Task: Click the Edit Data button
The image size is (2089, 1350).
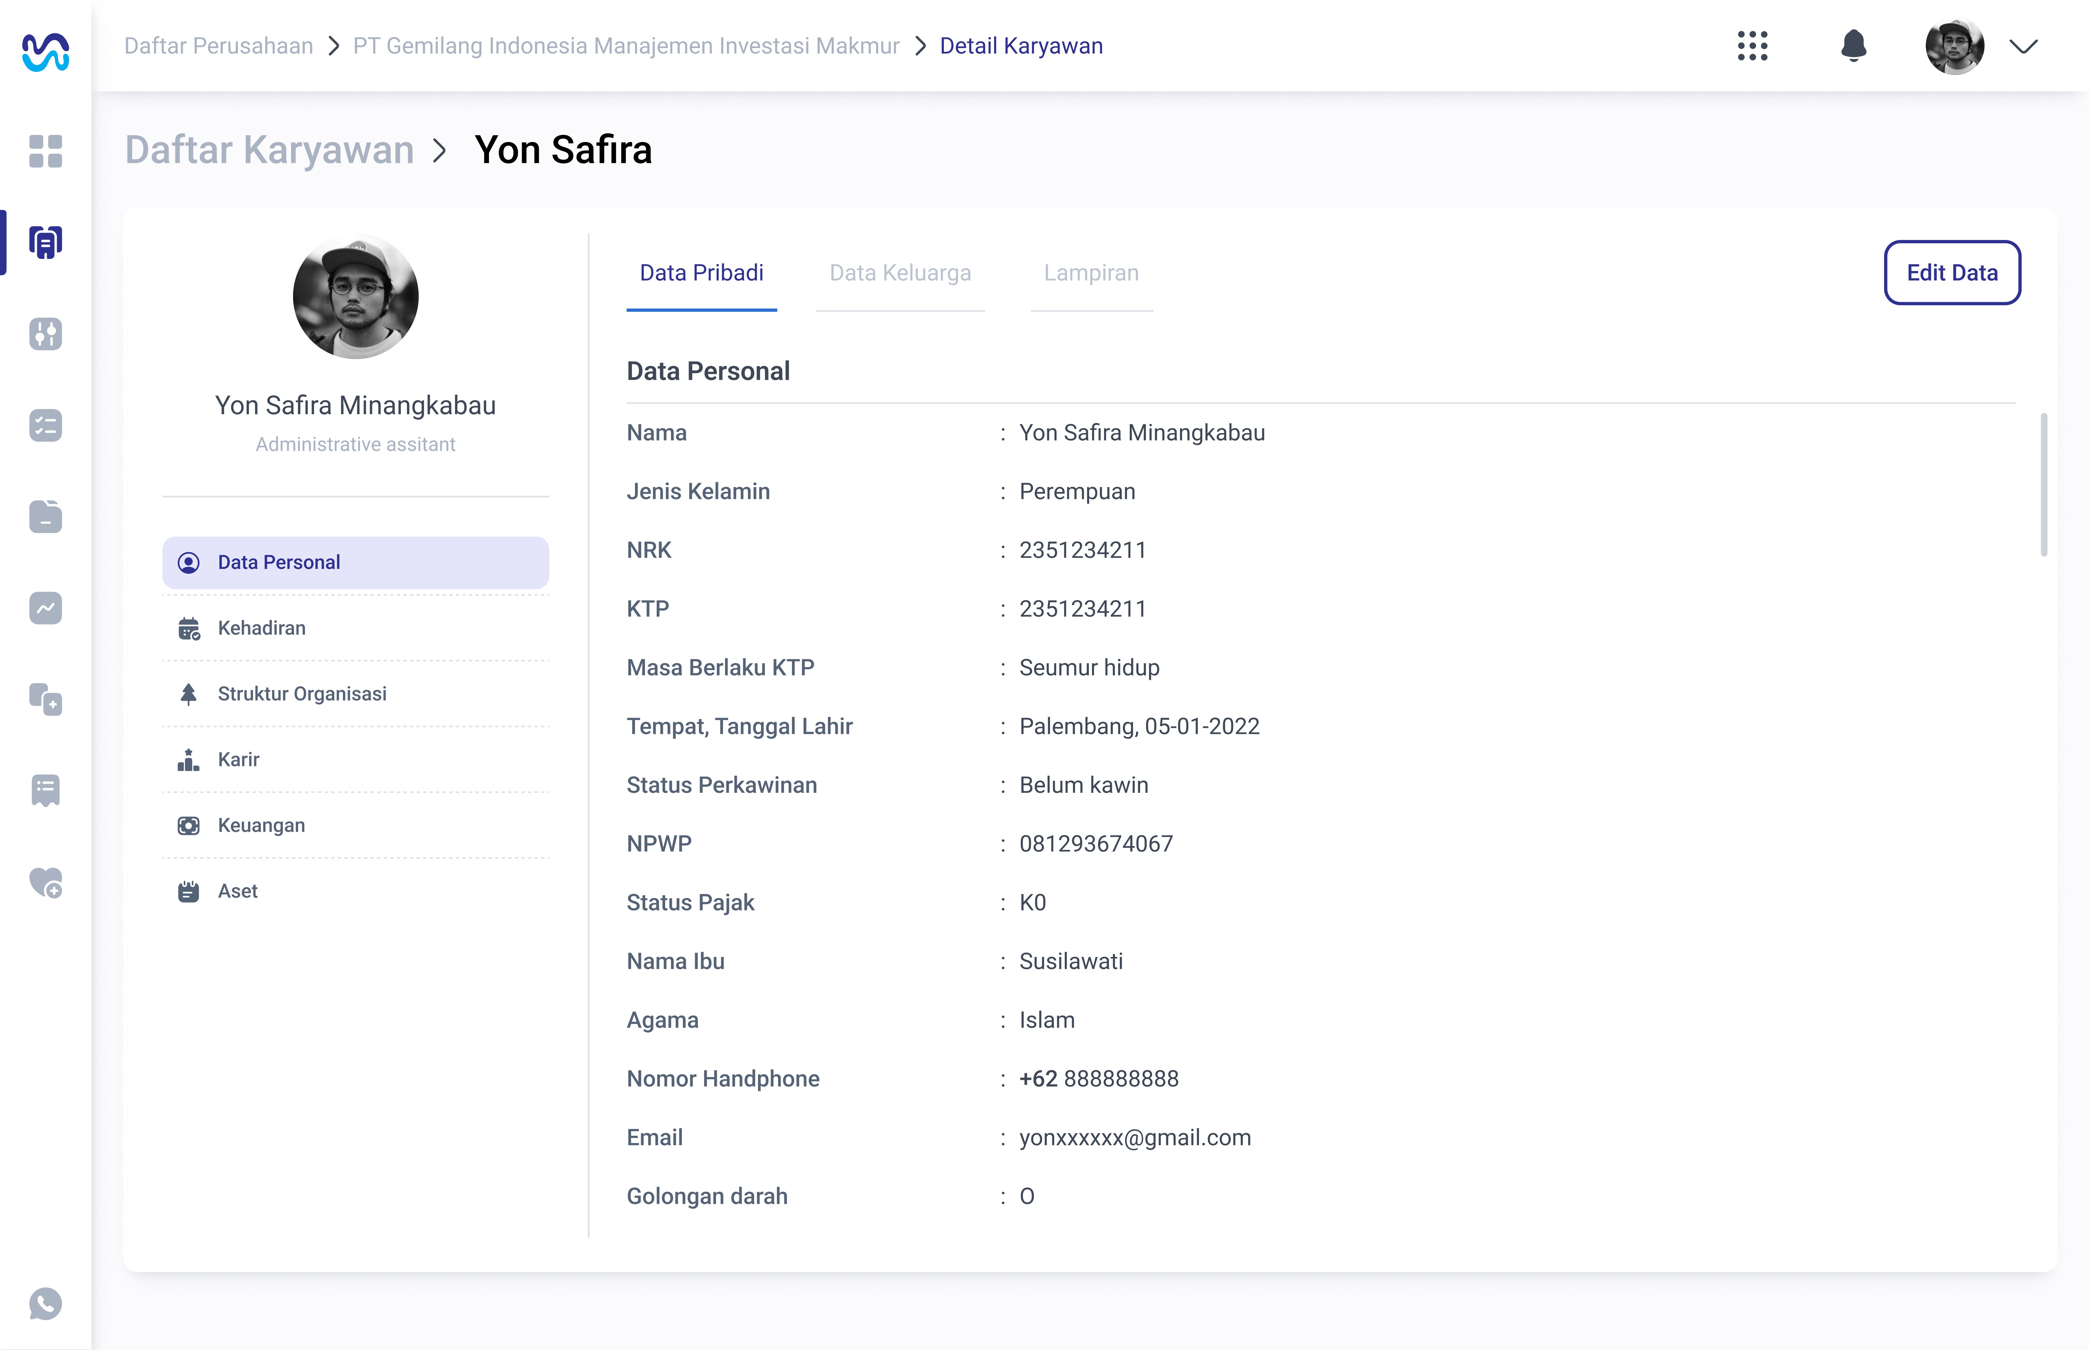Action: pos(1952,273)
